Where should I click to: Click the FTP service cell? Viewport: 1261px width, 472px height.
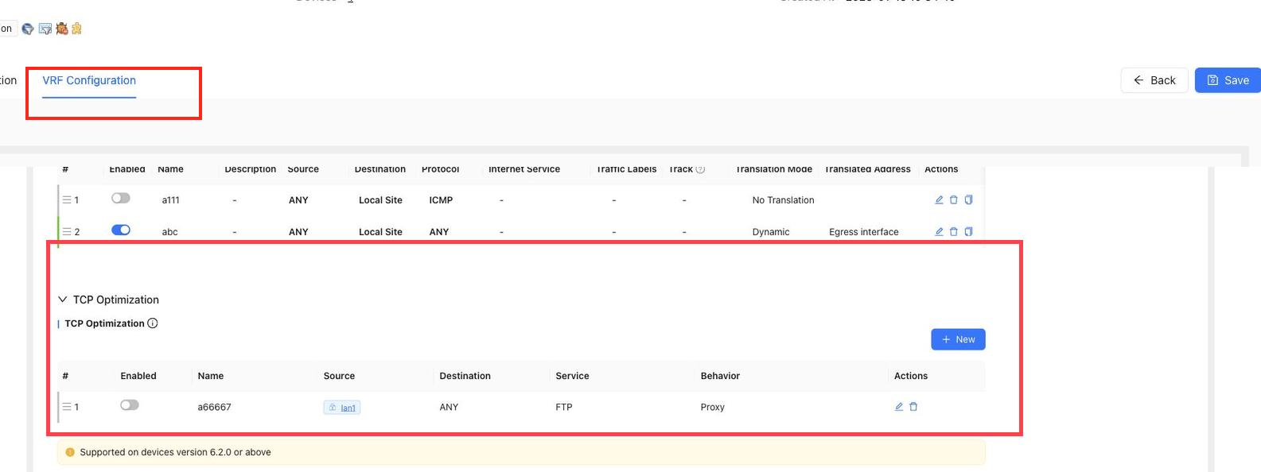564,407
